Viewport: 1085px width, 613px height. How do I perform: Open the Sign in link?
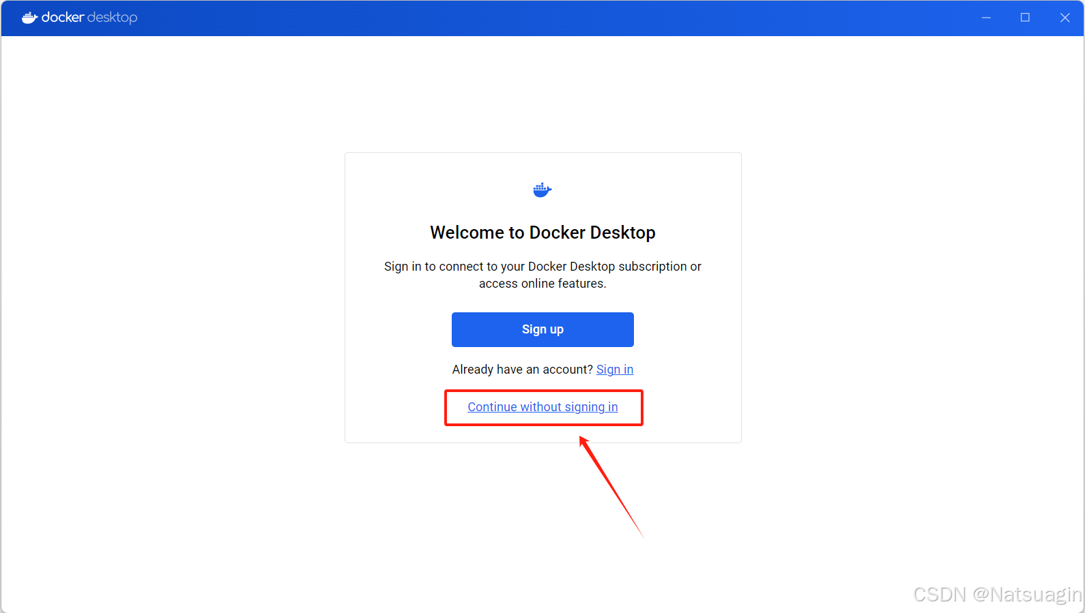614,370
